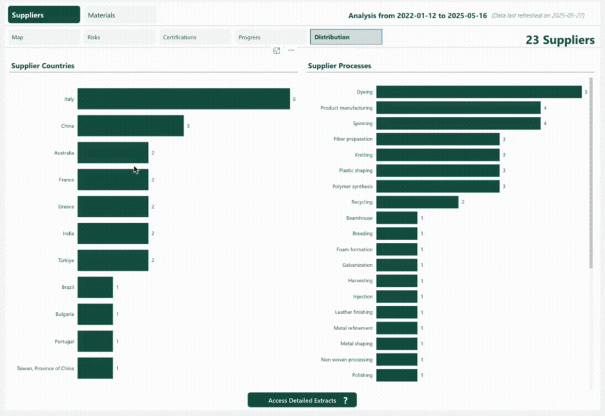This screenshot has width=605, height=416.
Task: Open the Materials section
Action: tap(120, 15)
